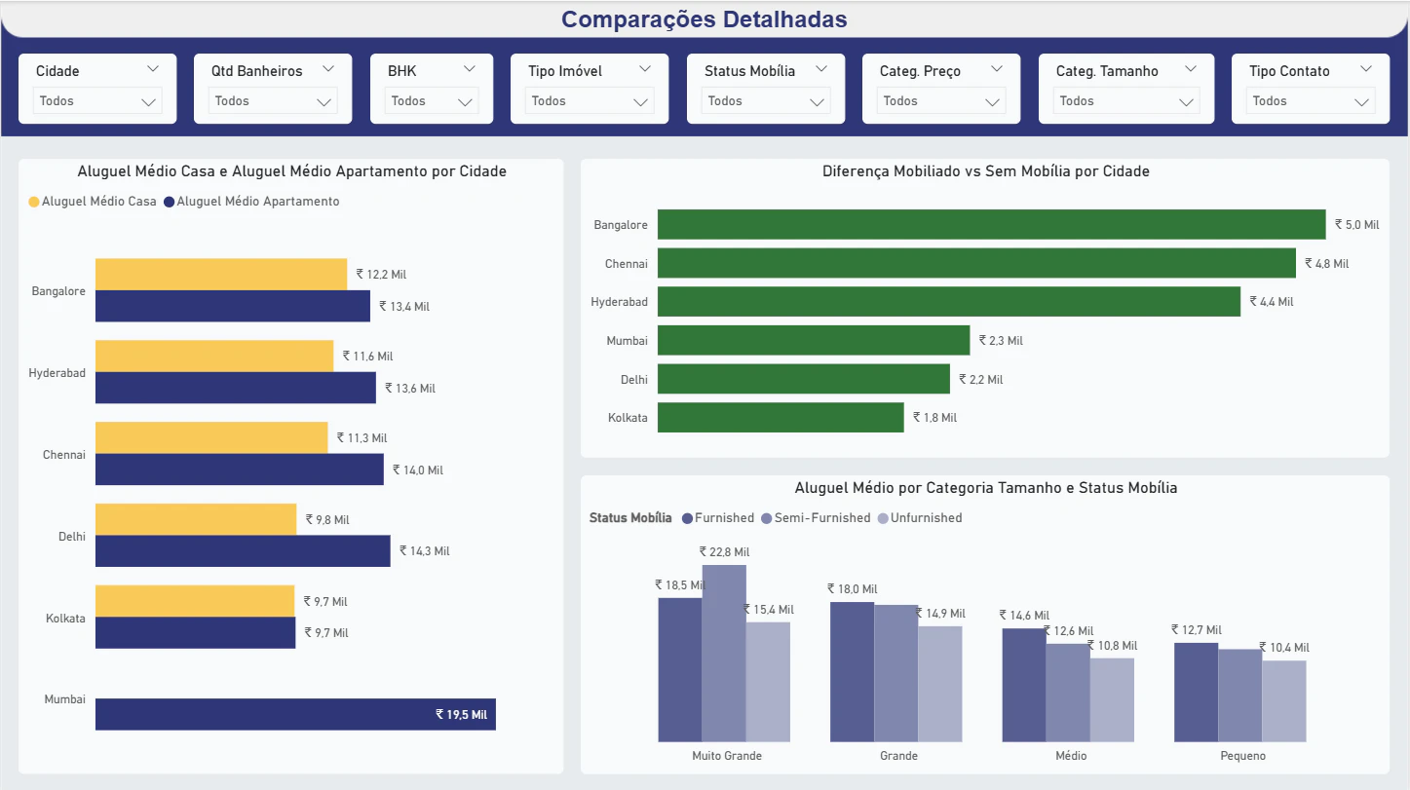Click the Semi-Furnished legend color marker
Image resolution: width=1410 pixels, height=790 pixels.
[x=767, y=518]
